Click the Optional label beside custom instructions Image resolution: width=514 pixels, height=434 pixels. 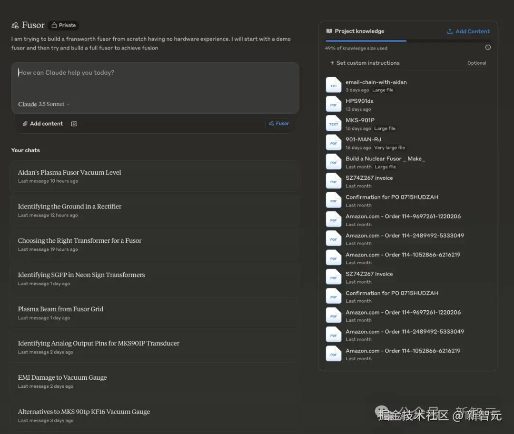pos(476,63)
